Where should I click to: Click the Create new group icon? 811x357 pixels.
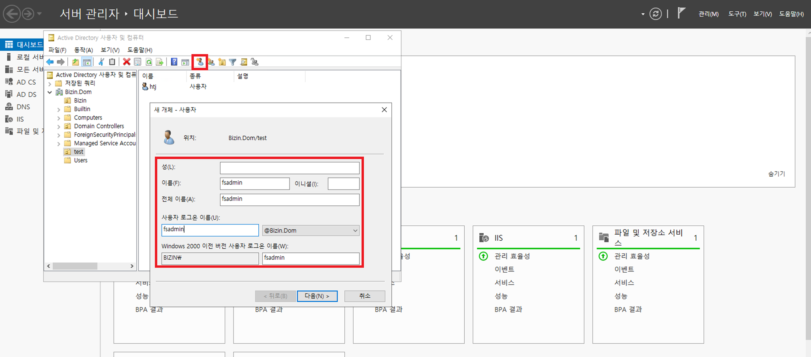(211, 62)
